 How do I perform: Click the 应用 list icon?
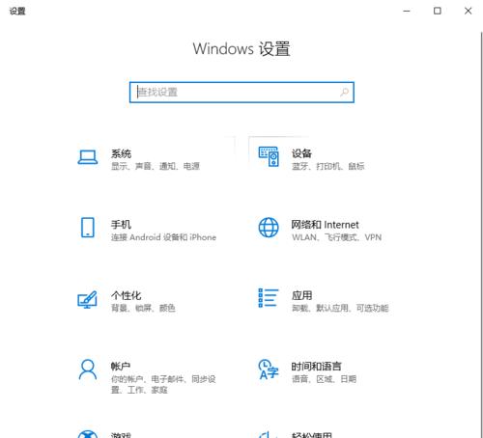coord(269,298)
